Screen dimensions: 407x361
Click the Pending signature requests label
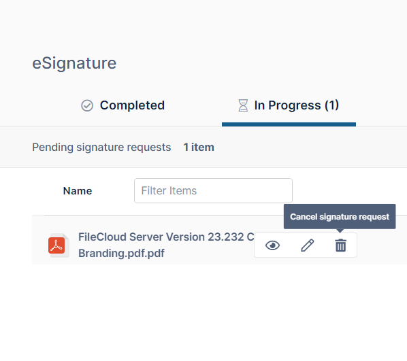[x=101, y=148]
